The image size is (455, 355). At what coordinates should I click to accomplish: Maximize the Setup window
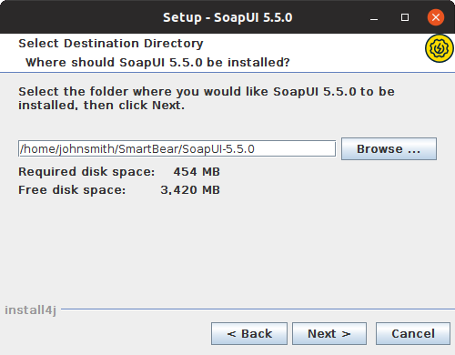(x=405, y=17)
